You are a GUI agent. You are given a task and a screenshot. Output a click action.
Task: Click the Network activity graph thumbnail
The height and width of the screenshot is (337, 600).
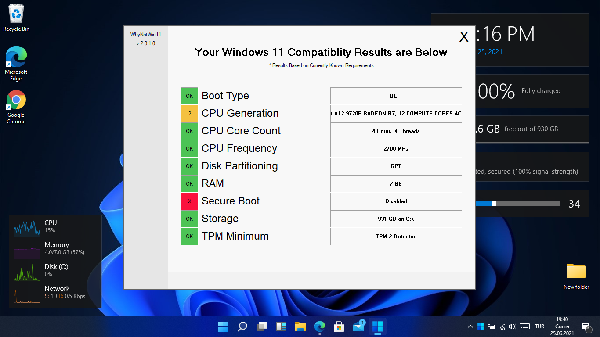click(x=27, y=294)
